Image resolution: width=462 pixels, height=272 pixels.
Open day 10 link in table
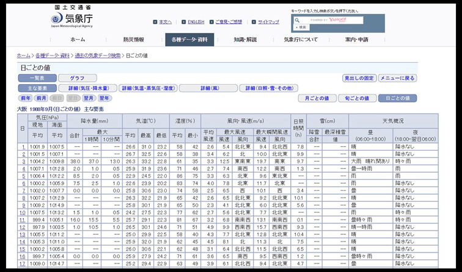(x=23, y=213)
